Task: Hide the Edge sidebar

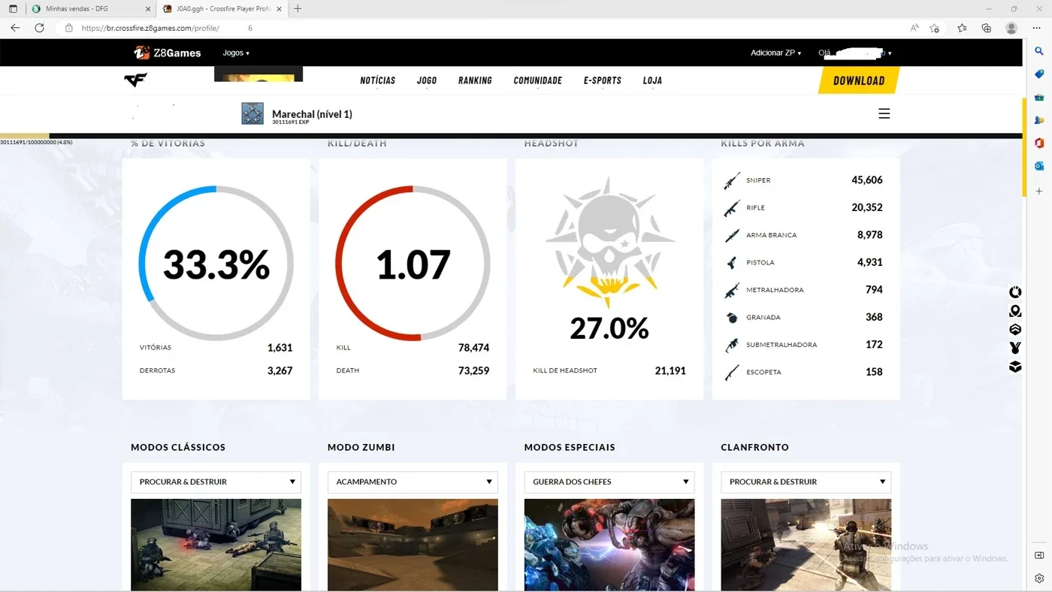Action: (1039, 555)
